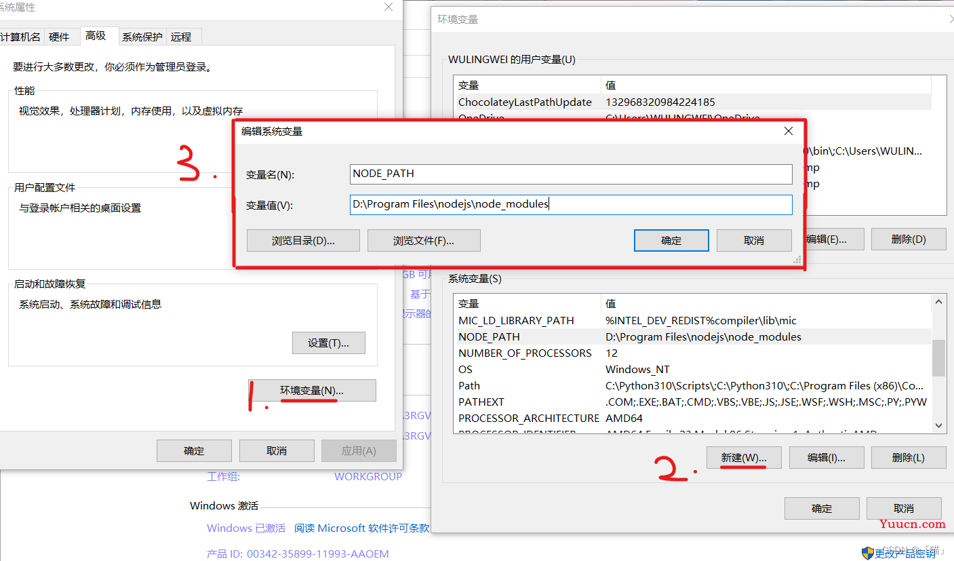Screen dimensions: 954x561
Task: Select the PATHEXT system variable row
Action: click(692, 402)
